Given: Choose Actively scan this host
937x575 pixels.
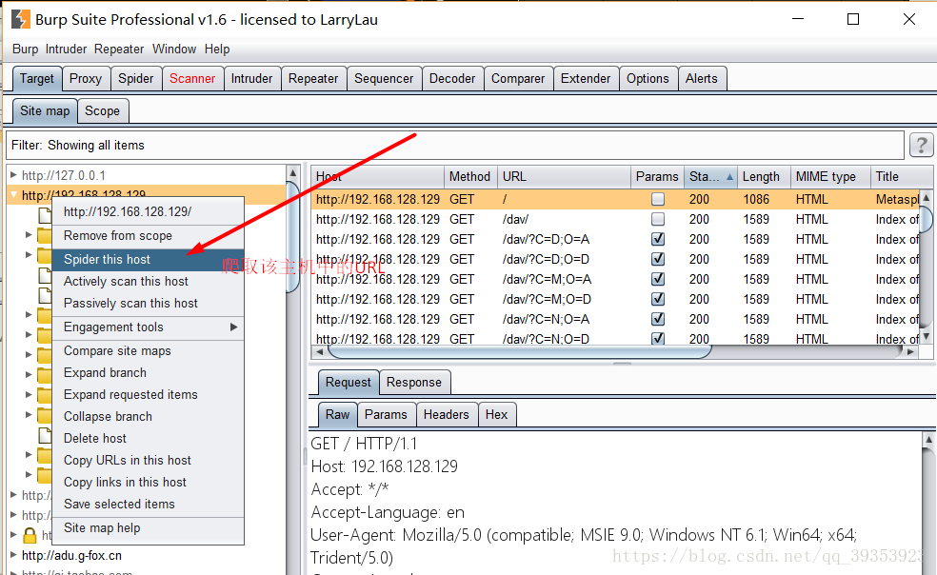Looking at the screenshot, I should 149,281.
